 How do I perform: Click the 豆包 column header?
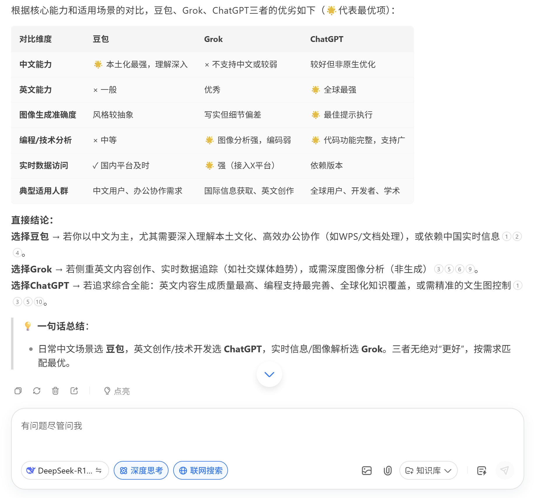pos(101,39)
